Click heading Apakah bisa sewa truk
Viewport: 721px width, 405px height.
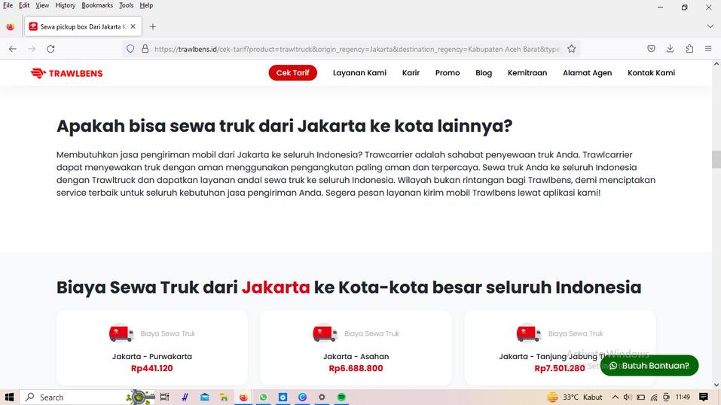click(284, 126)
